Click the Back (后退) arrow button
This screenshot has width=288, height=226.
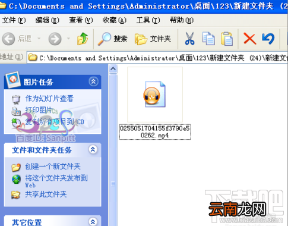pyautogui.click(x=8, y=39)
